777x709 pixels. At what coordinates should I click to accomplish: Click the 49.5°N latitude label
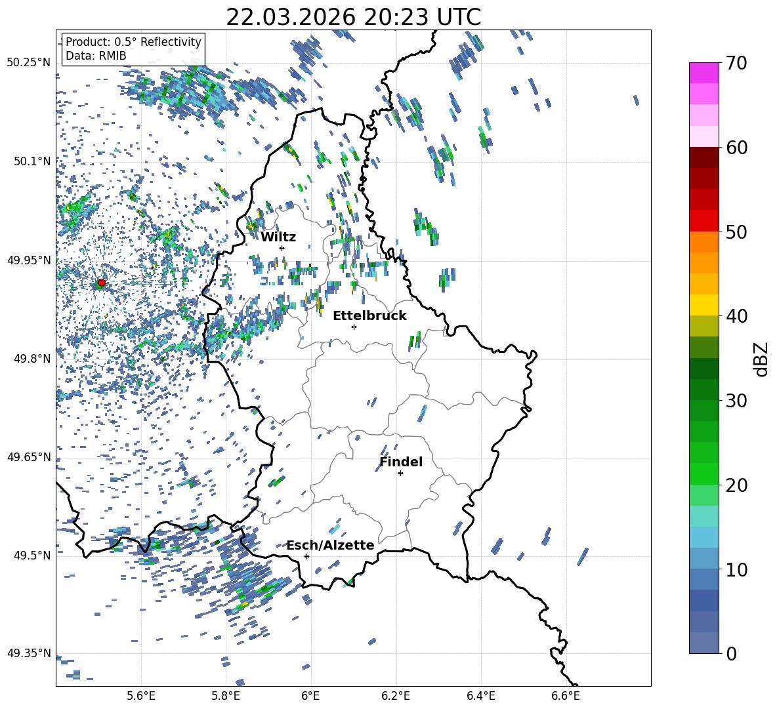[32, 556]
